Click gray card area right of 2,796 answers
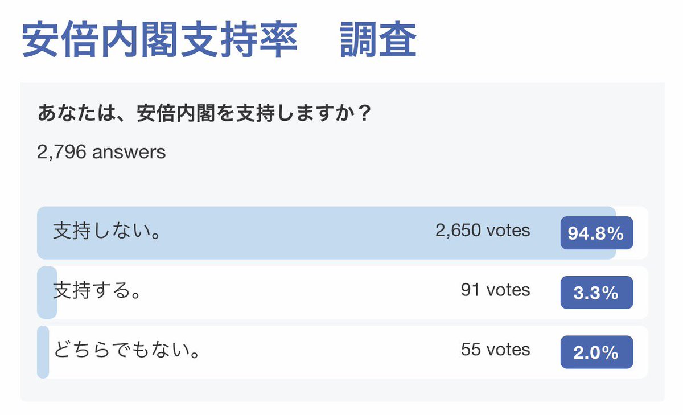The height and width of the screenshot is (415, 683). pyautogui.click(x=398, y=152)
